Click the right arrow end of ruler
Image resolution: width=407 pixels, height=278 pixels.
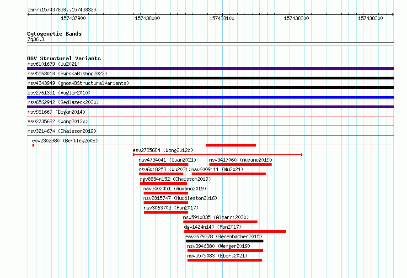[x=393, y=14]
